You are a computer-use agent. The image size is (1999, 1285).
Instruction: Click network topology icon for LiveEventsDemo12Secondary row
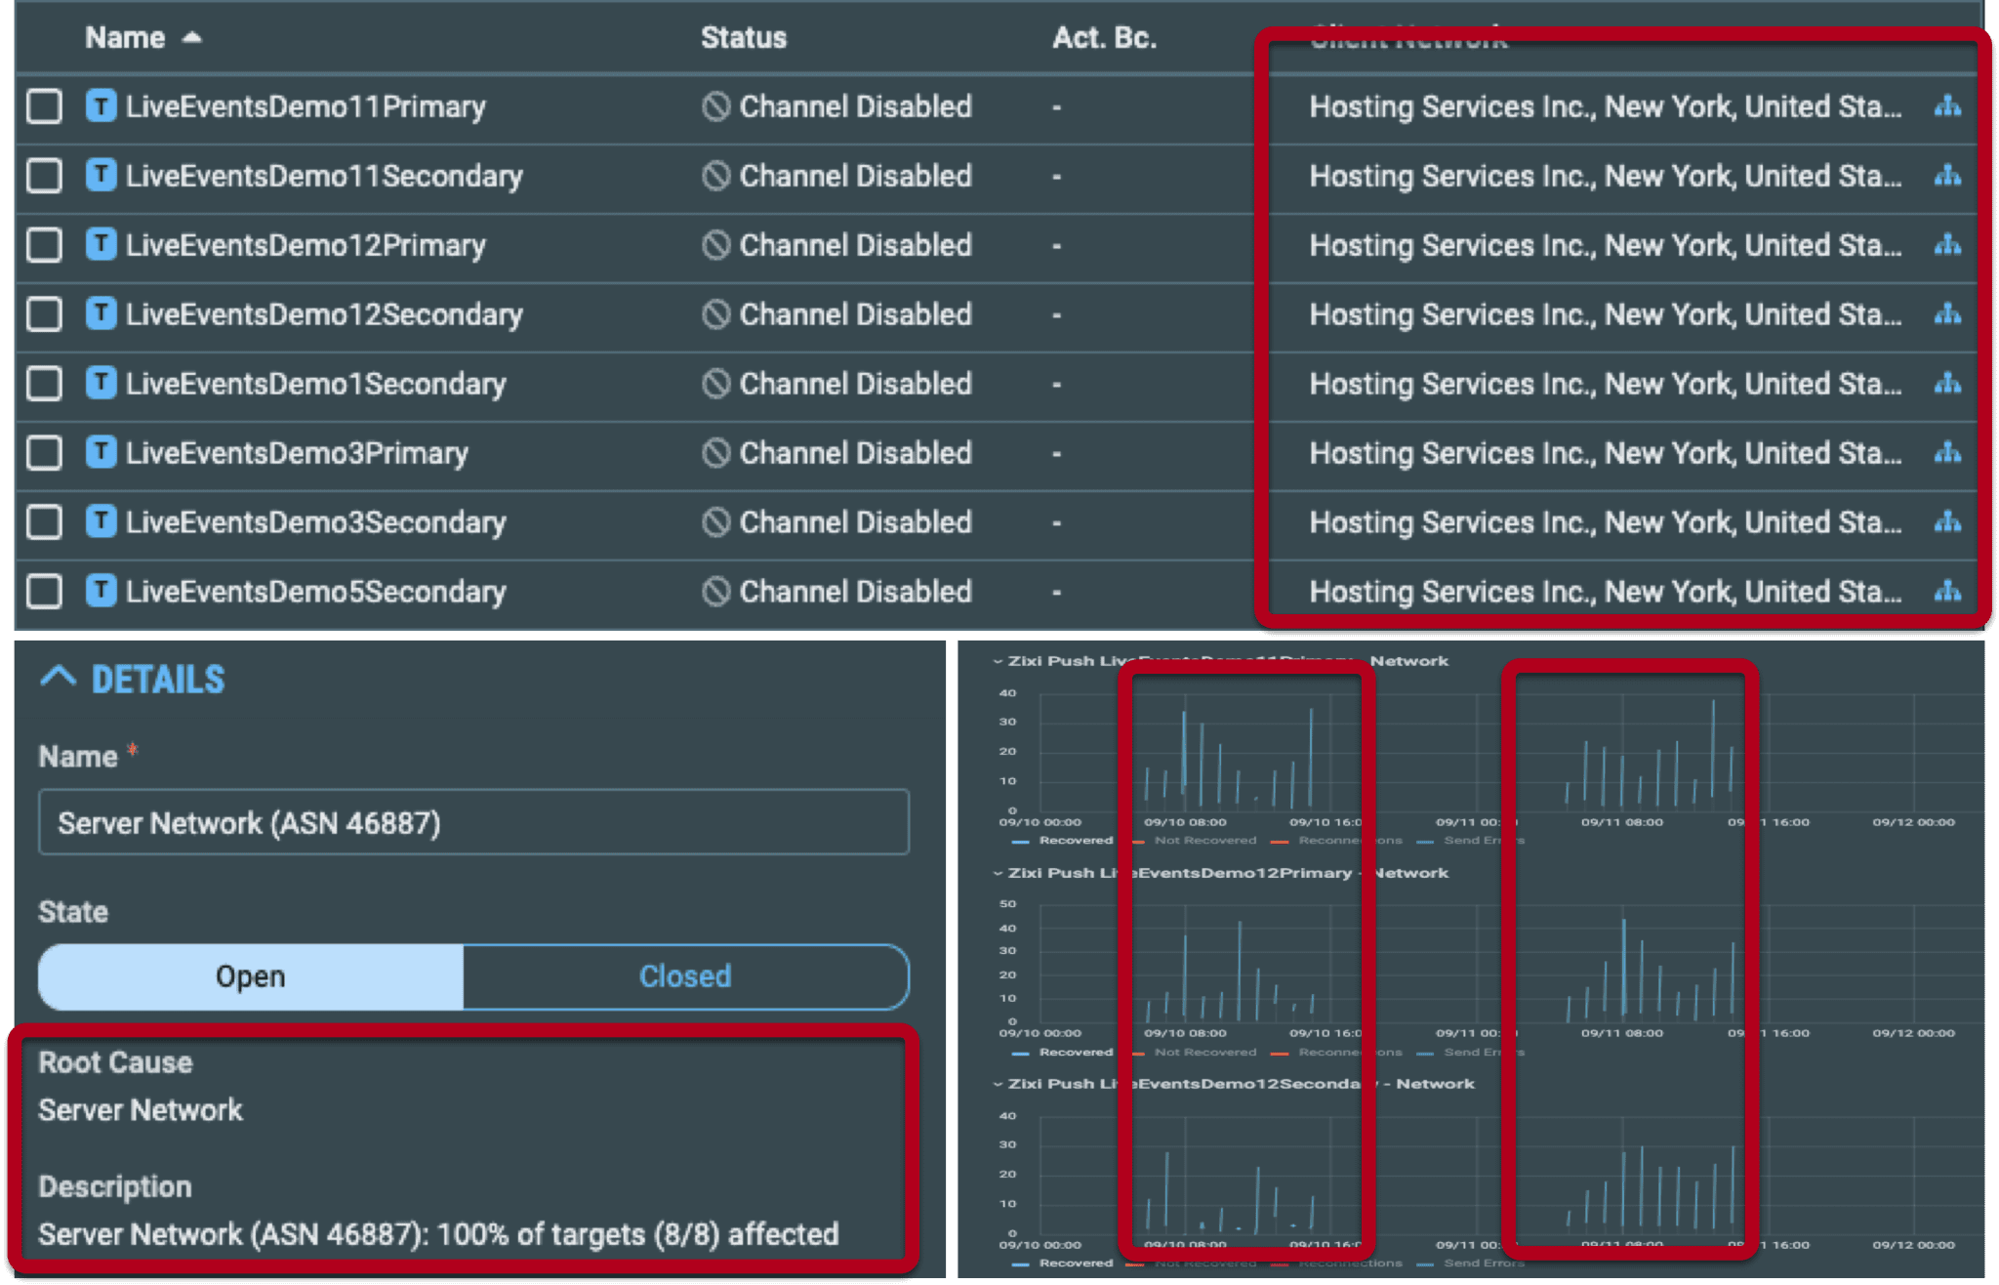(x=1946, y=314)
